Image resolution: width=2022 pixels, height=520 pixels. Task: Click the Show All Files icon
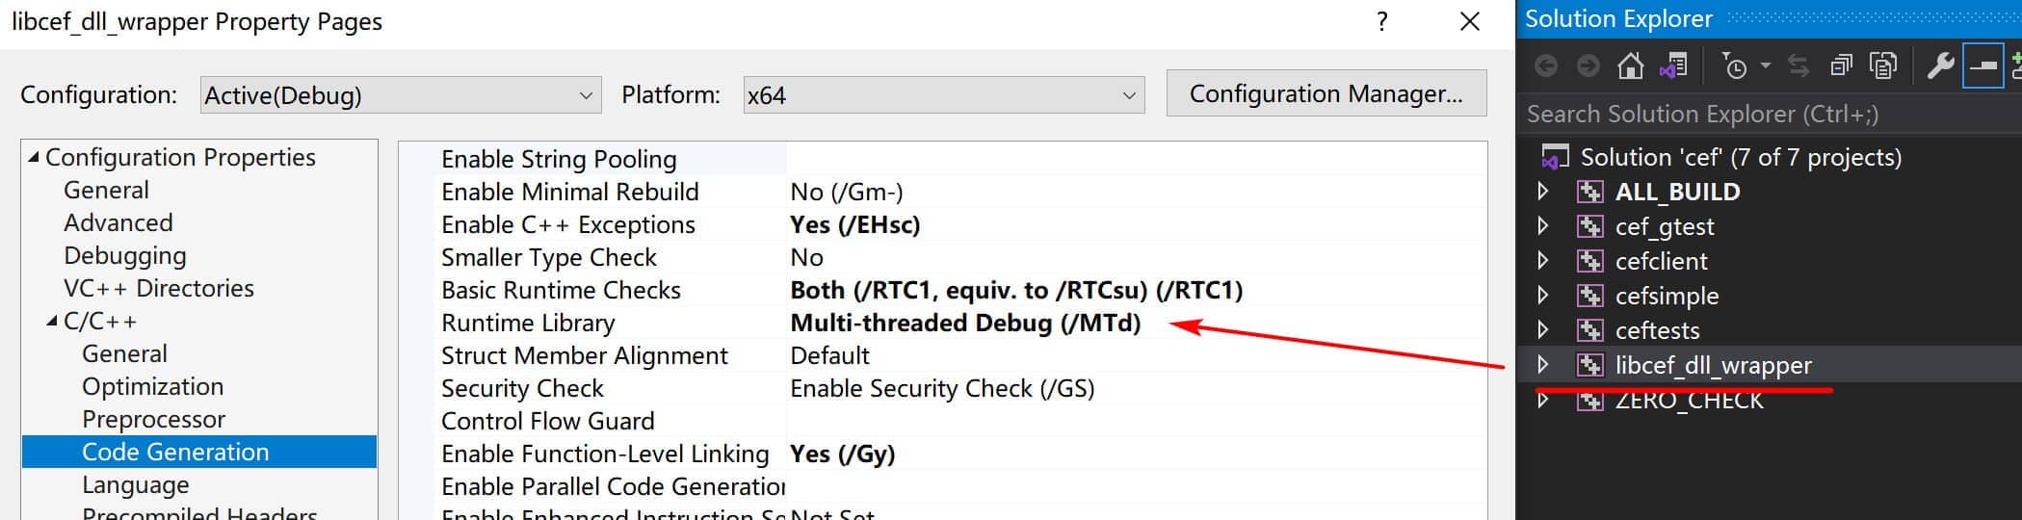coord(1882,65)
